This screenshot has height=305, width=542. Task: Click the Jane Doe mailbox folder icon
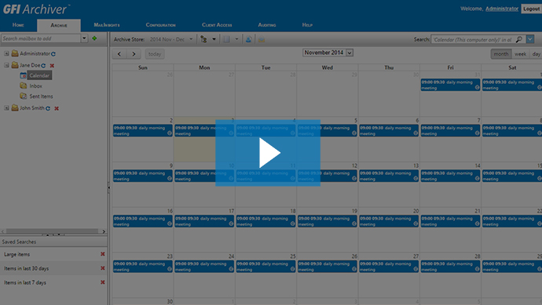(15, 65)
